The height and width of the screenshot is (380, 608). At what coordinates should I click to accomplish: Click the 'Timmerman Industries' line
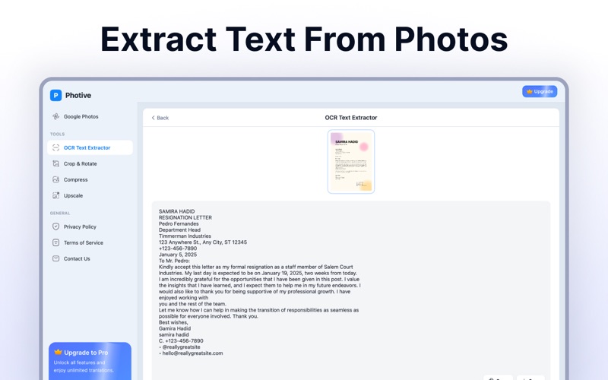coord(185,236)
